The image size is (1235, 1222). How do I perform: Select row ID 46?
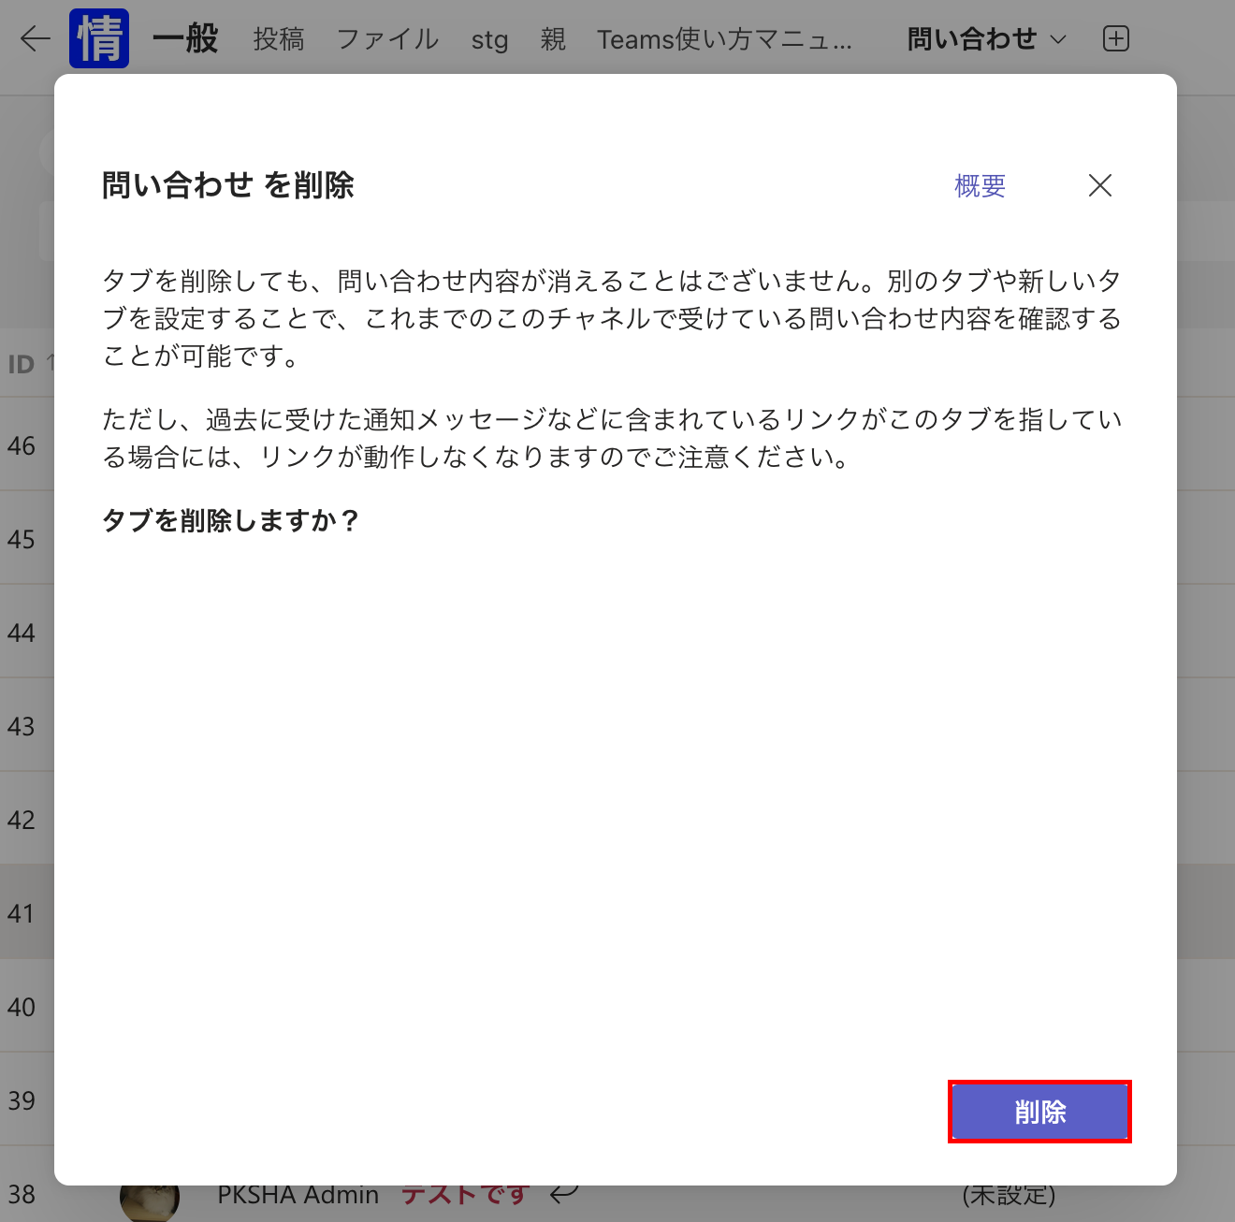[22, 445]
